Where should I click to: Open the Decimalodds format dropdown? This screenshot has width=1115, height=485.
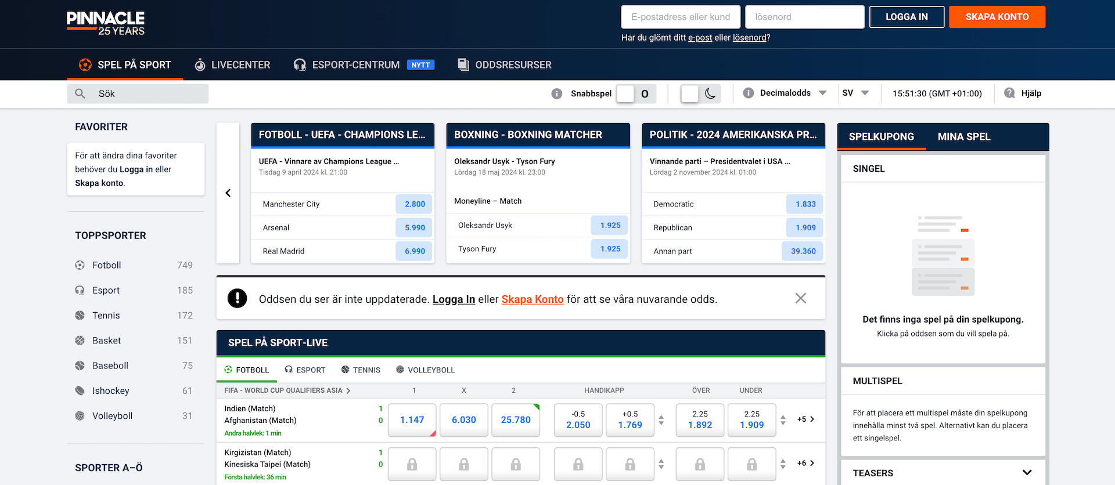[x=822, y=93]
